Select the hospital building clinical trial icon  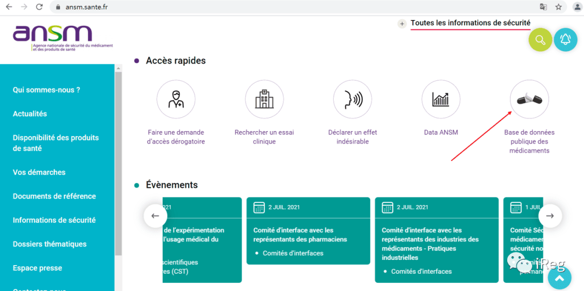(x=264, y=99)
